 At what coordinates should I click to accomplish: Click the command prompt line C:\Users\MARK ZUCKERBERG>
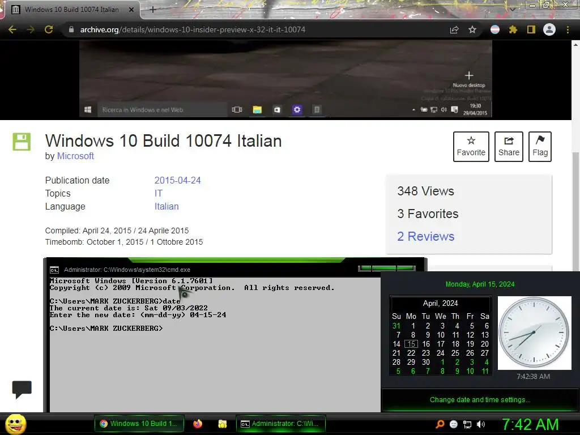pyautogui.click(x=106, y=329)
